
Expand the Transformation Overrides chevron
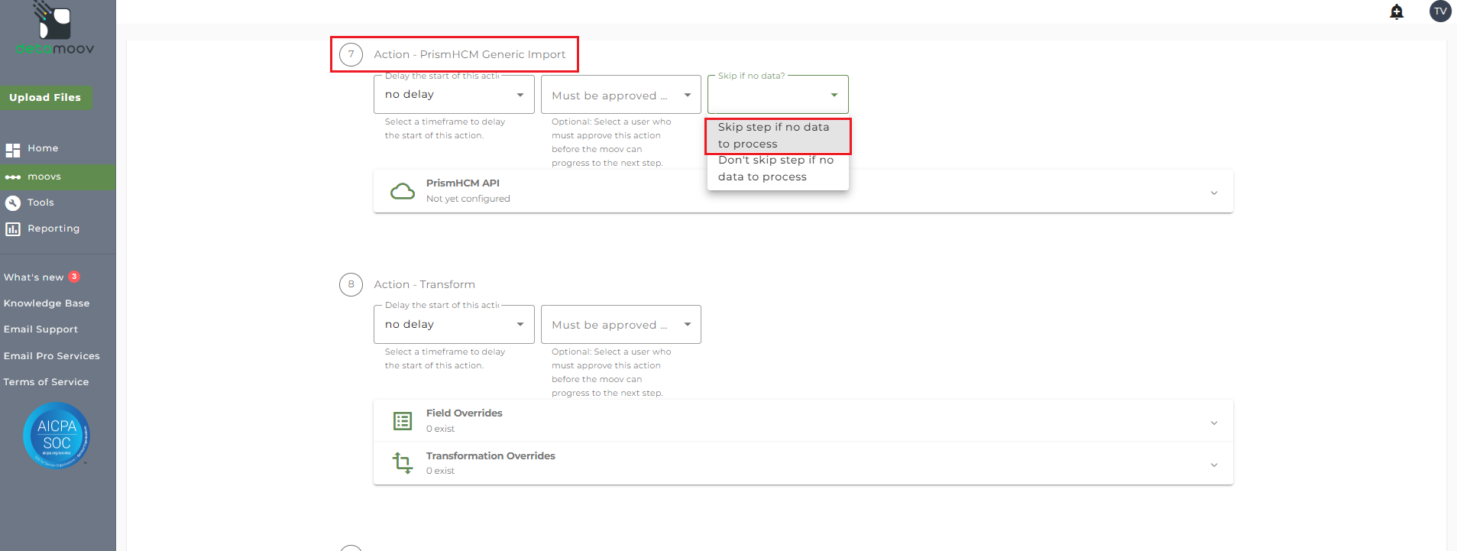pos(1214,465)
